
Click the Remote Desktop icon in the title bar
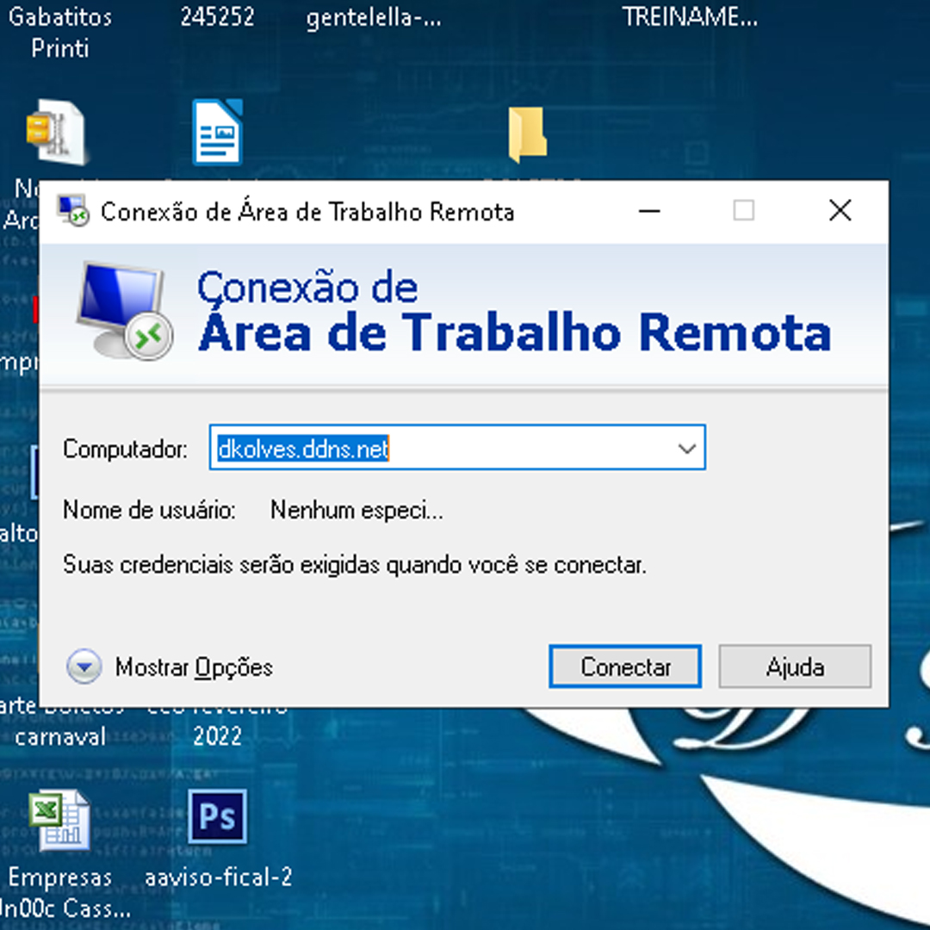click(72, 211)
